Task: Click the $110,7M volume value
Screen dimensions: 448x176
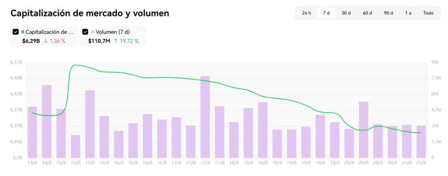Action: tap(99, 41)
